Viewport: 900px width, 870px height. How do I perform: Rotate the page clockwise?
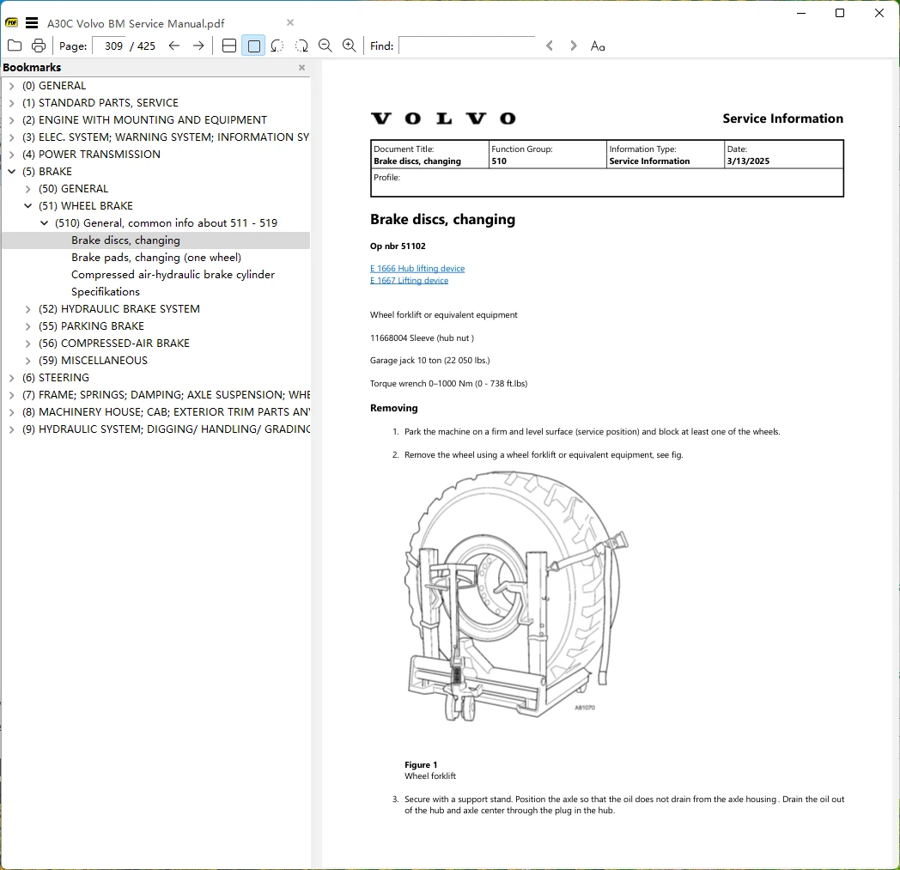301,46
